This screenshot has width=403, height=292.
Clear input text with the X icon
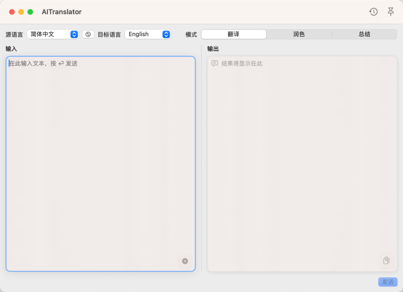click(185, 261)
